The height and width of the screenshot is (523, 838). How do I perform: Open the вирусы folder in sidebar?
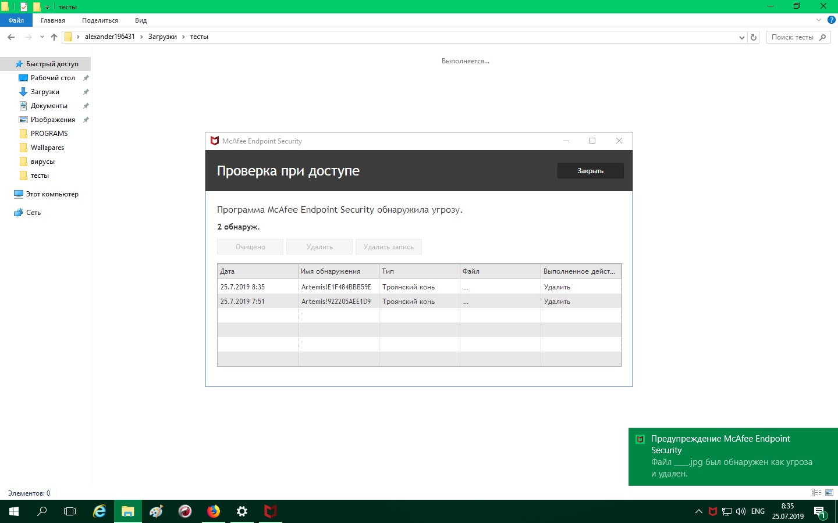click(x=42, y=162)
